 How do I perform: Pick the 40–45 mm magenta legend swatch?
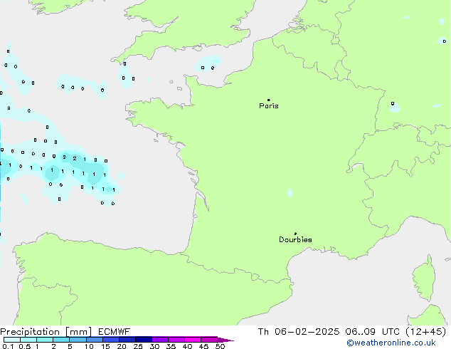193,340
